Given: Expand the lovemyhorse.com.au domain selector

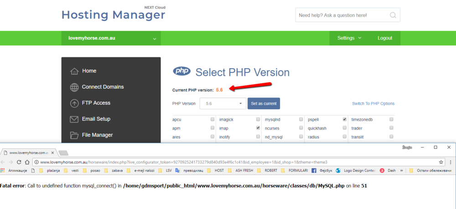Looking at the screenshot, I should pyautogui.click(x=111, y=38).
